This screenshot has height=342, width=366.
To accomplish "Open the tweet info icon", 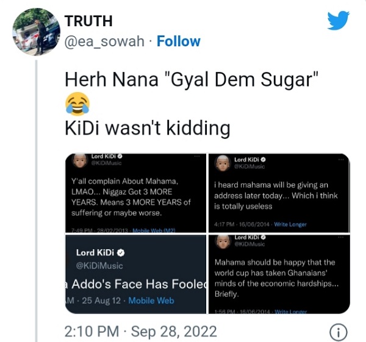I will [338, 332].
